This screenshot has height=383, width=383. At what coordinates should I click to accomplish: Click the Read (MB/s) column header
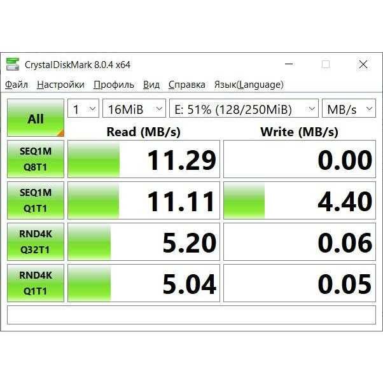coord(144,132)
